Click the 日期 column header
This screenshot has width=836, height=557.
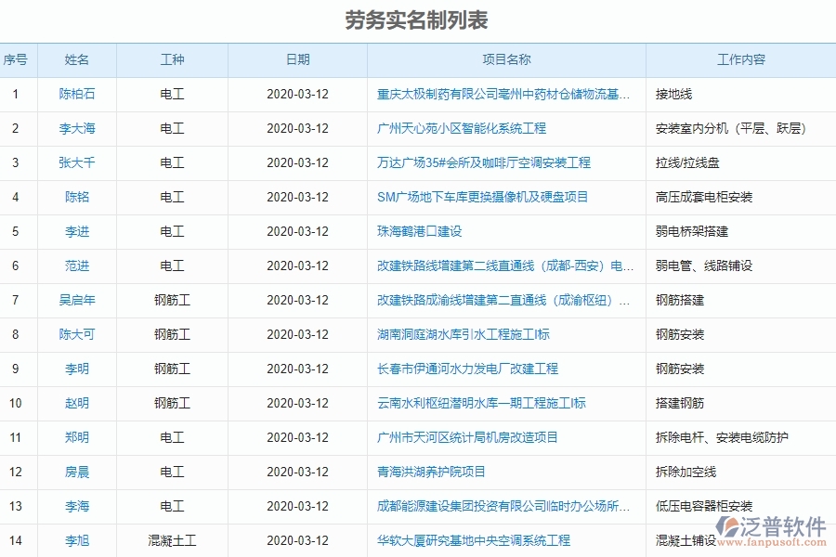tap(297, 58)
